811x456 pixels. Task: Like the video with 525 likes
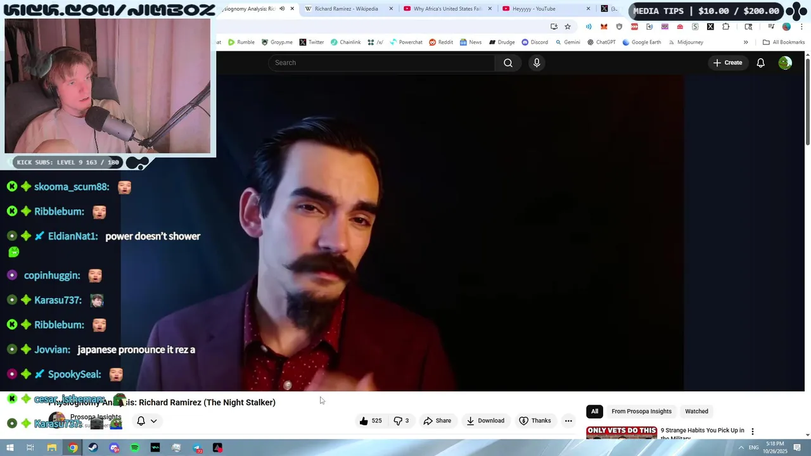click(371, 421)
